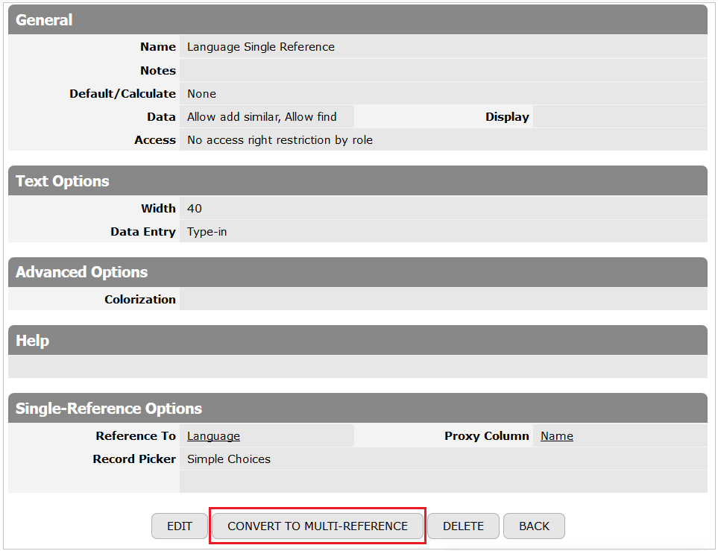Click the Advanced Options section header
Image resolution: width=718 pixels, height=551 pixels.
tap(358, 272)
